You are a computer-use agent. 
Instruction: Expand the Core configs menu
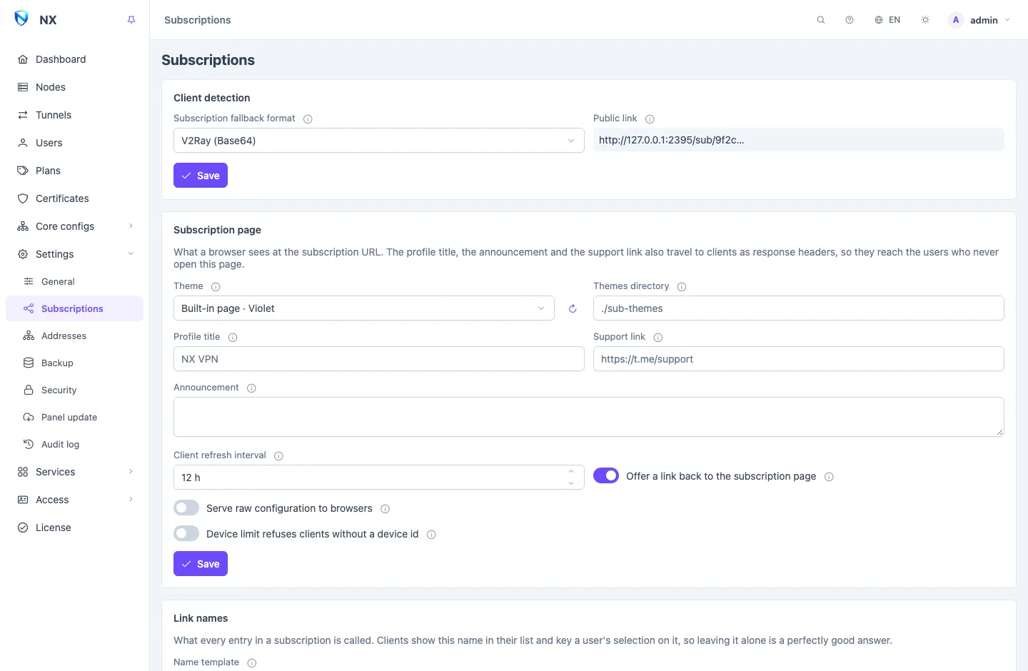[74, 226]
